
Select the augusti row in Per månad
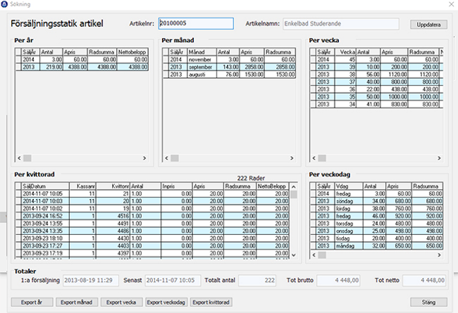coord(229,75)
